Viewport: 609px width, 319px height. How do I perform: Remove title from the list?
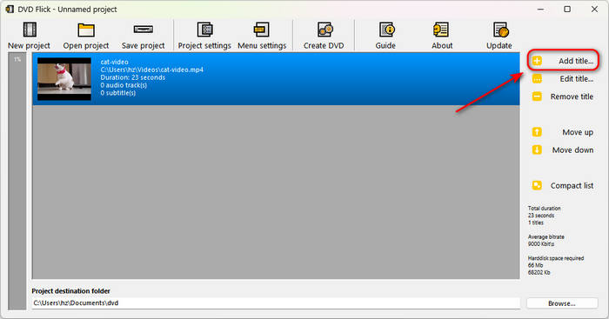pos(563,96)
